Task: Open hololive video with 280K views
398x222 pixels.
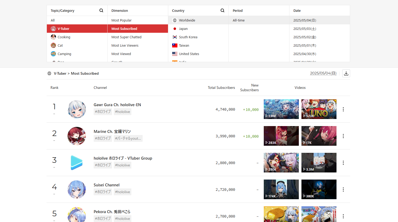Action: pyautogui.click(x=281, y=163)
